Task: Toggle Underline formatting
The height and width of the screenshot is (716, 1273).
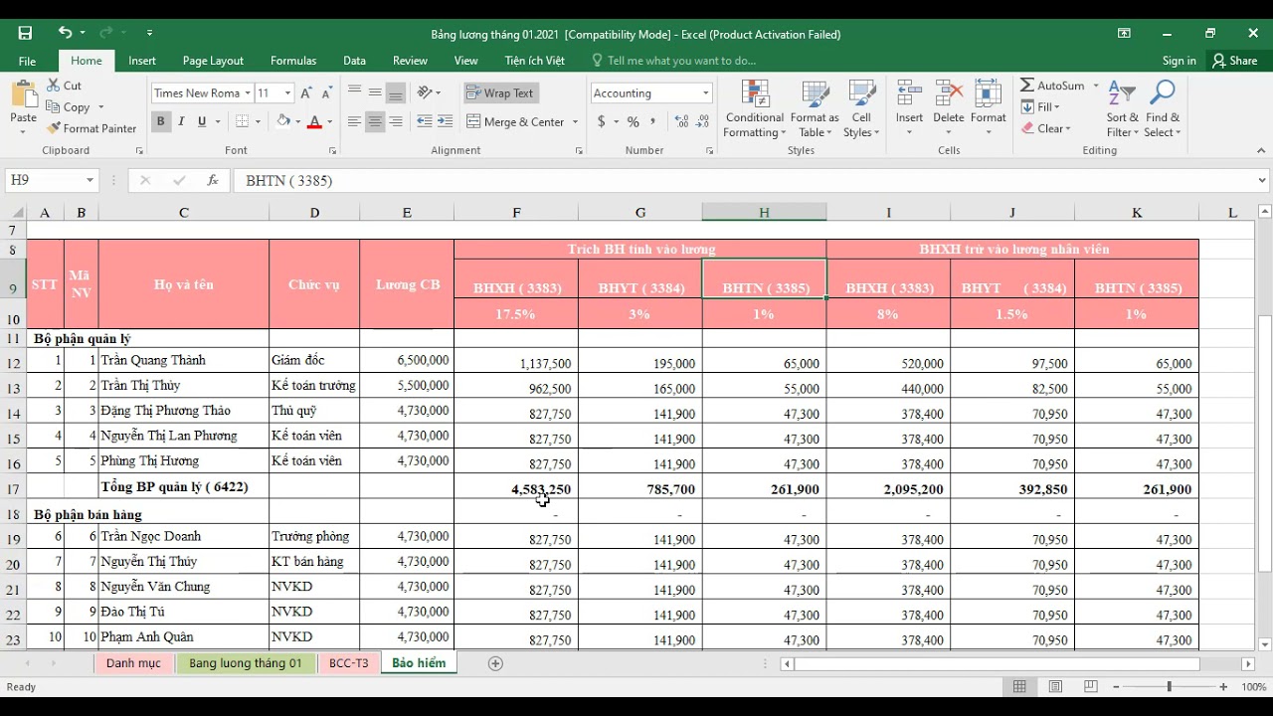Action: point(202,121)
